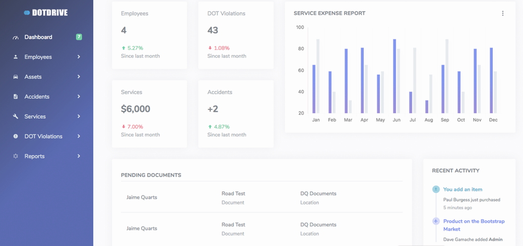Click the Assets car icon
Screen dimensions: 523x246
coord(15,77)
